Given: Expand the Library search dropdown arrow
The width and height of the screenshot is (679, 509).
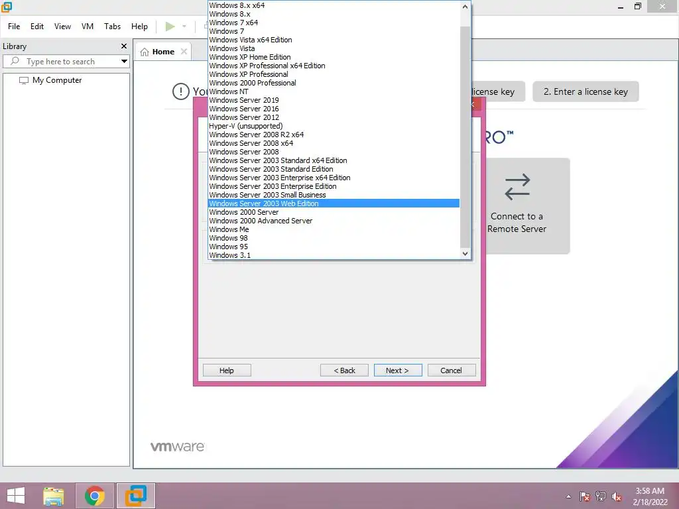Looking at the screenshot, I should click(124, 62).
